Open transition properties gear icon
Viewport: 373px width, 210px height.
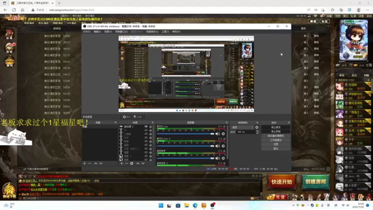(257, 127)
